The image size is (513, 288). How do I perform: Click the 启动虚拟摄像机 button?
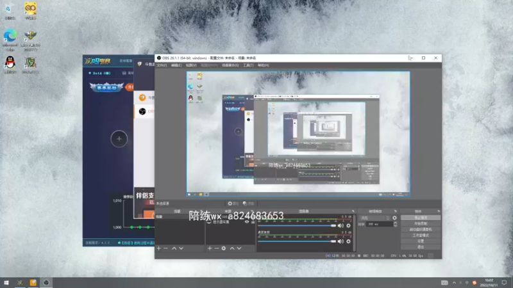[x=421, y=230]
